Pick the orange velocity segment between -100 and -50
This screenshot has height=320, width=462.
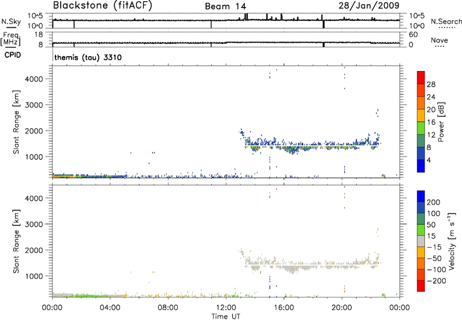(421, 263)
